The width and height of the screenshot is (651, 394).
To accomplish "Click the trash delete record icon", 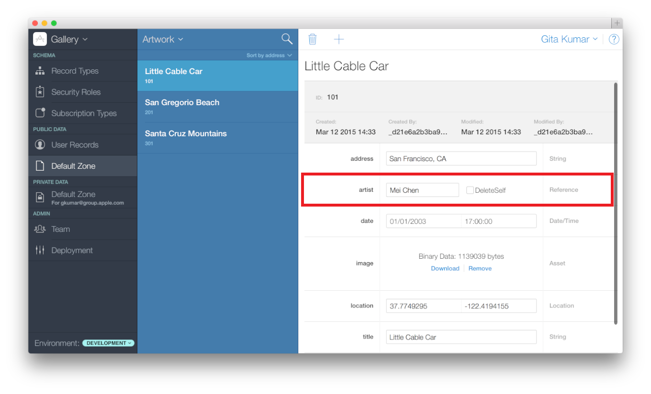I will pyautogui.click(x=313, y=39).
